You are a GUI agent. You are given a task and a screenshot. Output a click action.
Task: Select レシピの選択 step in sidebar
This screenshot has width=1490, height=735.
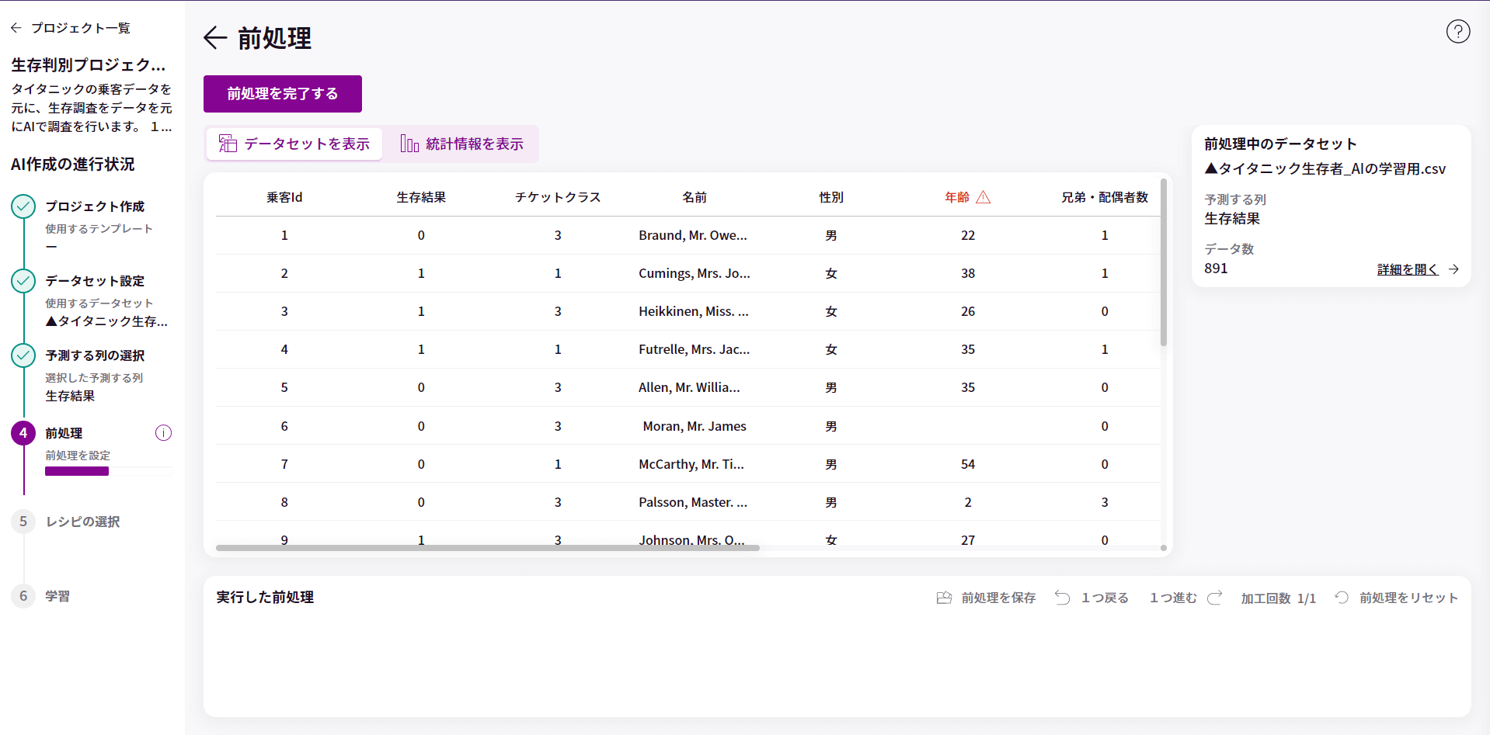coord(82,522)
